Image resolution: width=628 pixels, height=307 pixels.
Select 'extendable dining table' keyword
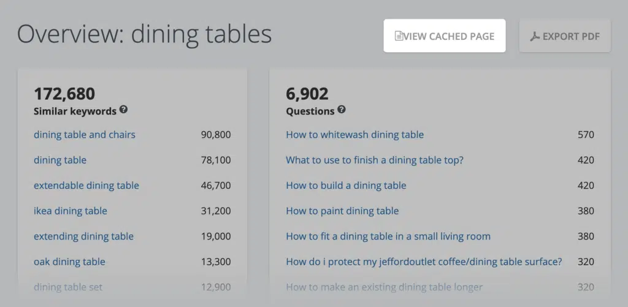(x=86, y=186)
